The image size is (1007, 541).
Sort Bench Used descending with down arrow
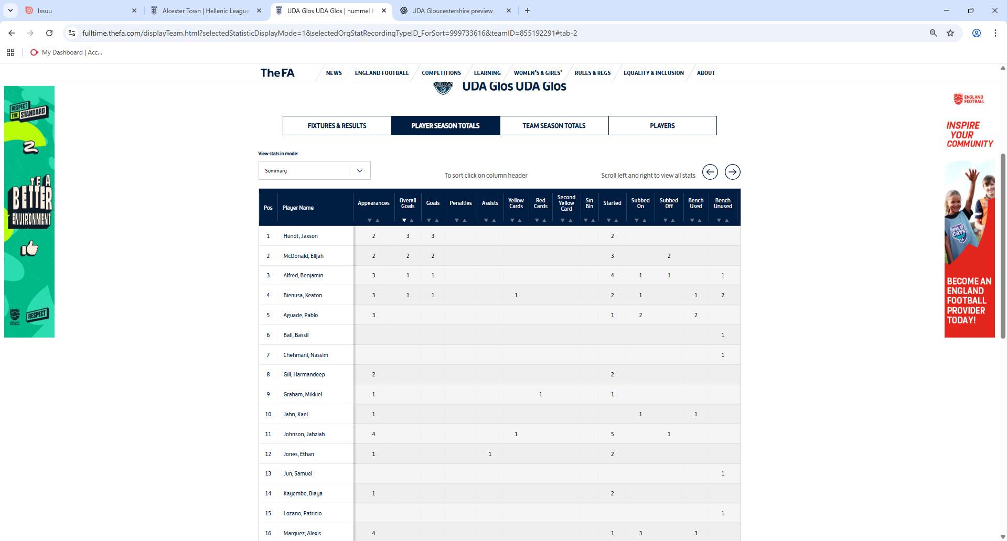click(x=692, y=221)
